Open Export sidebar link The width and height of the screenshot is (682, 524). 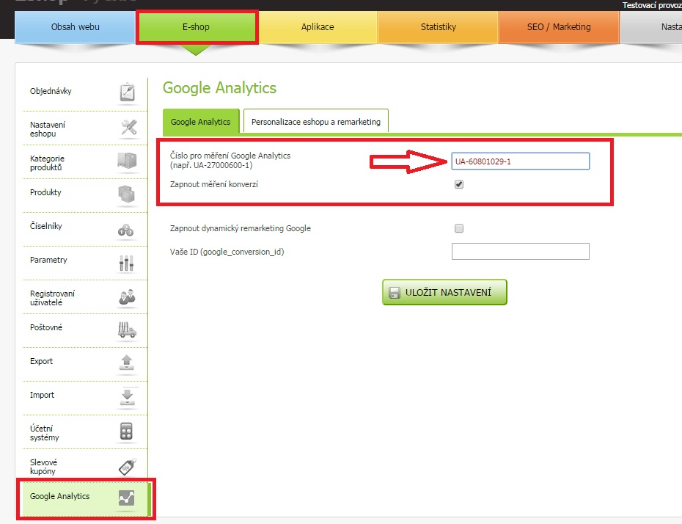point(41,361)
